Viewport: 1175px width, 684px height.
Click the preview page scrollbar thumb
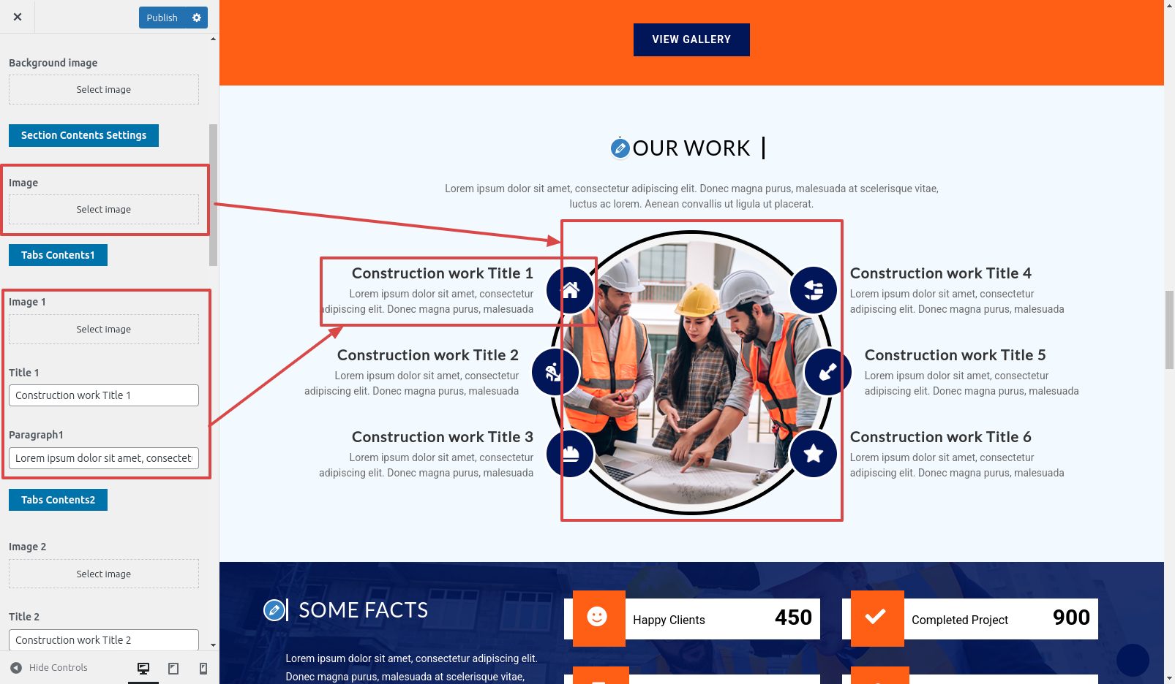(1169, 330)
